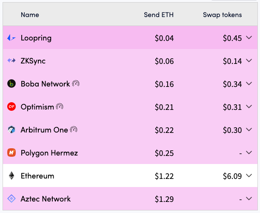Sort by the Name column header
The image size is (260, 213).
point(30,15)
